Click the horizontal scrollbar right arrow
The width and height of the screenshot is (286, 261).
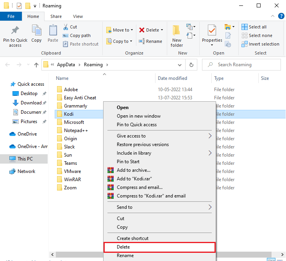[282, 254]
